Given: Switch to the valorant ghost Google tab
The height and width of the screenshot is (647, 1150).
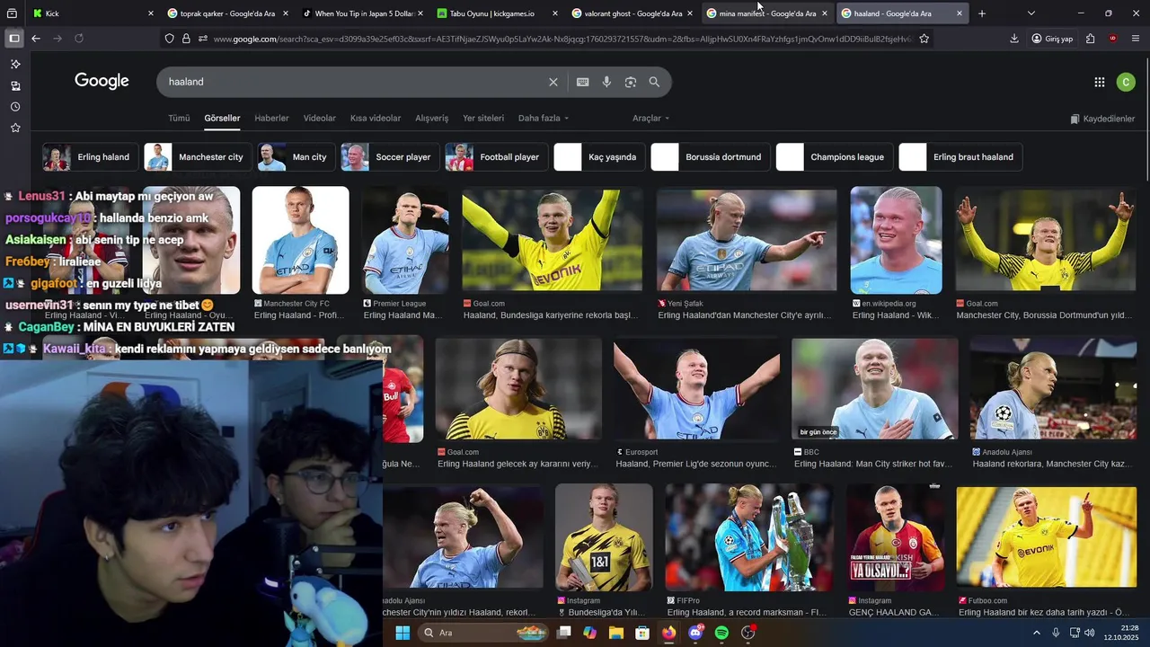Looking at the screenshot, I should click(632, 13).
